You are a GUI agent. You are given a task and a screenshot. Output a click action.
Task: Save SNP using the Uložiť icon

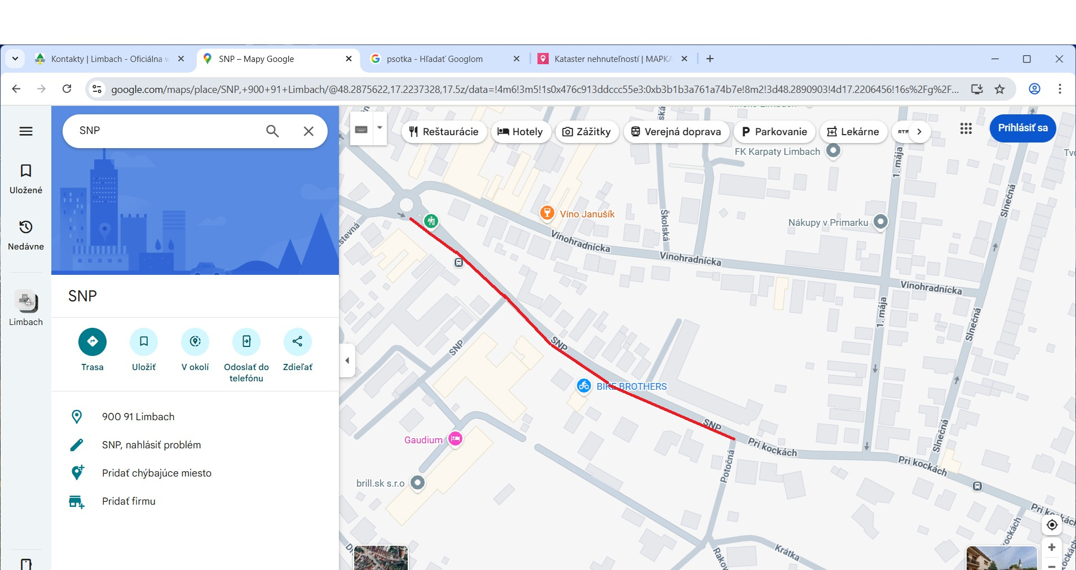click(x=144, y=342)
